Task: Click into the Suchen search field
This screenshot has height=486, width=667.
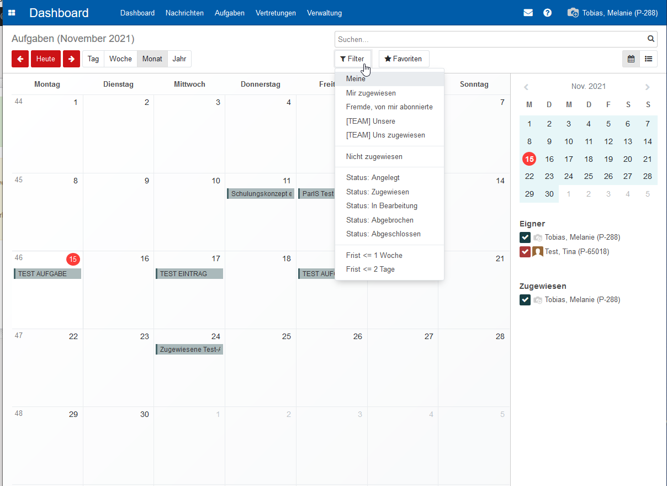Action: pyautogui.click(x=489, y=39)
